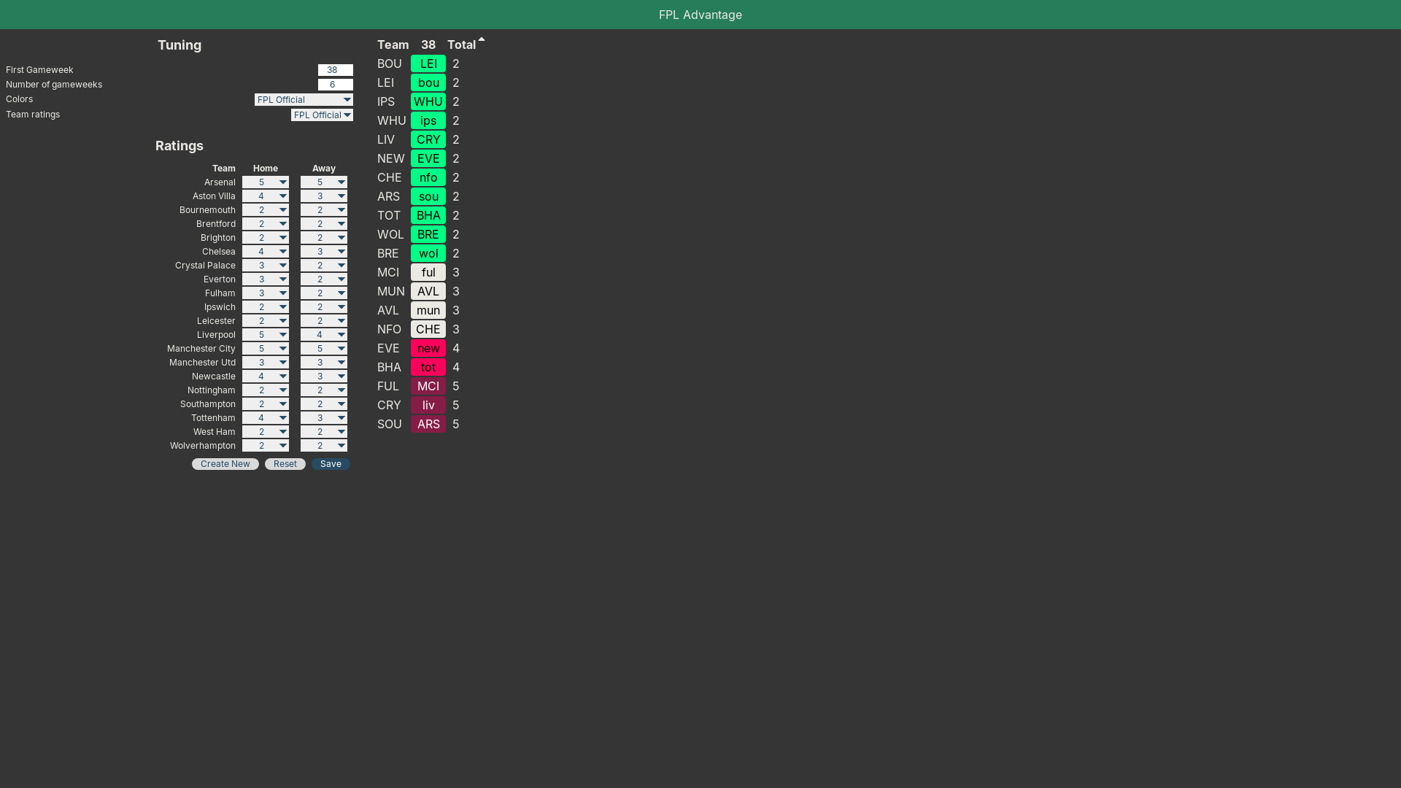Open Everton home rating dropdown
The height and width of the screenshot is (788, 1401).
(266, 279)
